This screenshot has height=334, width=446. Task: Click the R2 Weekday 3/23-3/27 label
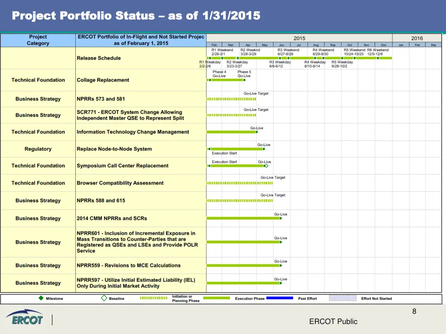point(237,64)
